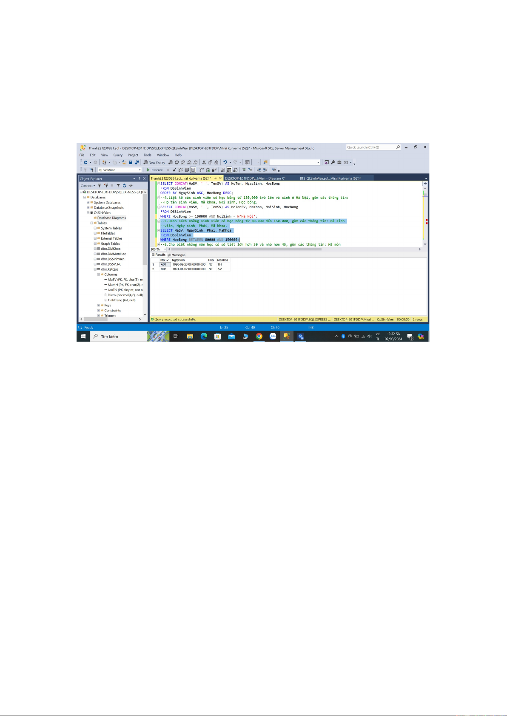Pin the Object Explorer panel

tap(139, 179)
